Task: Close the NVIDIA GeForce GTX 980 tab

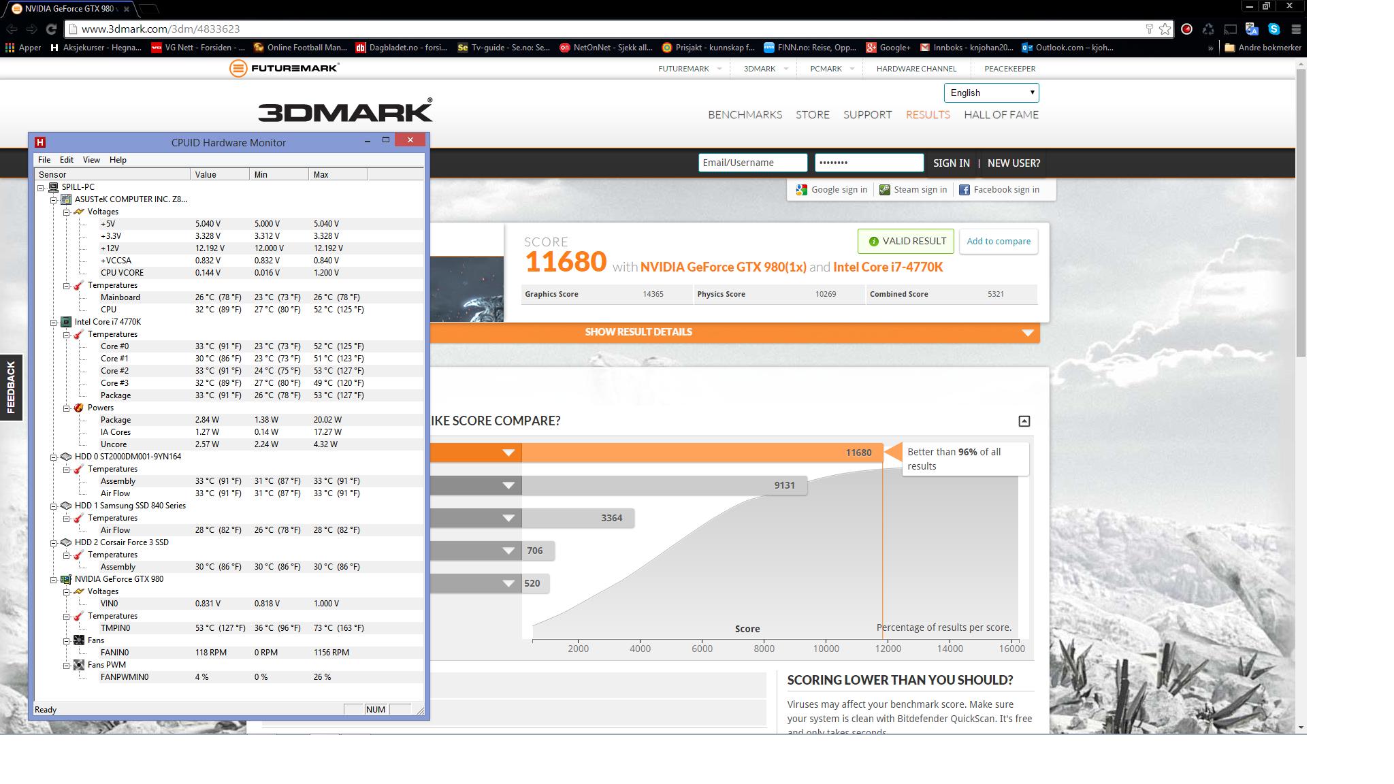Action: tap(127, 9)
